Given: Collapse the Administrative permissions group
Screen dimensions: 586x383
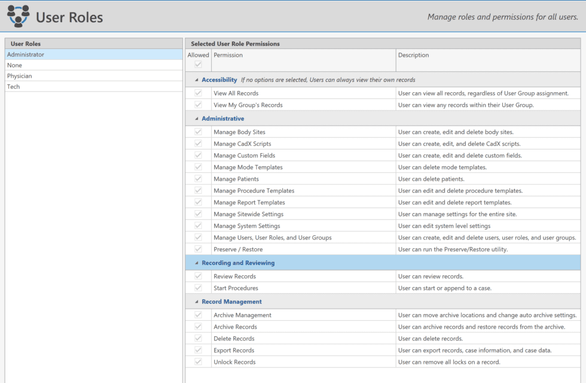Looking at the screenshot, I should click(x=197, y=118).
